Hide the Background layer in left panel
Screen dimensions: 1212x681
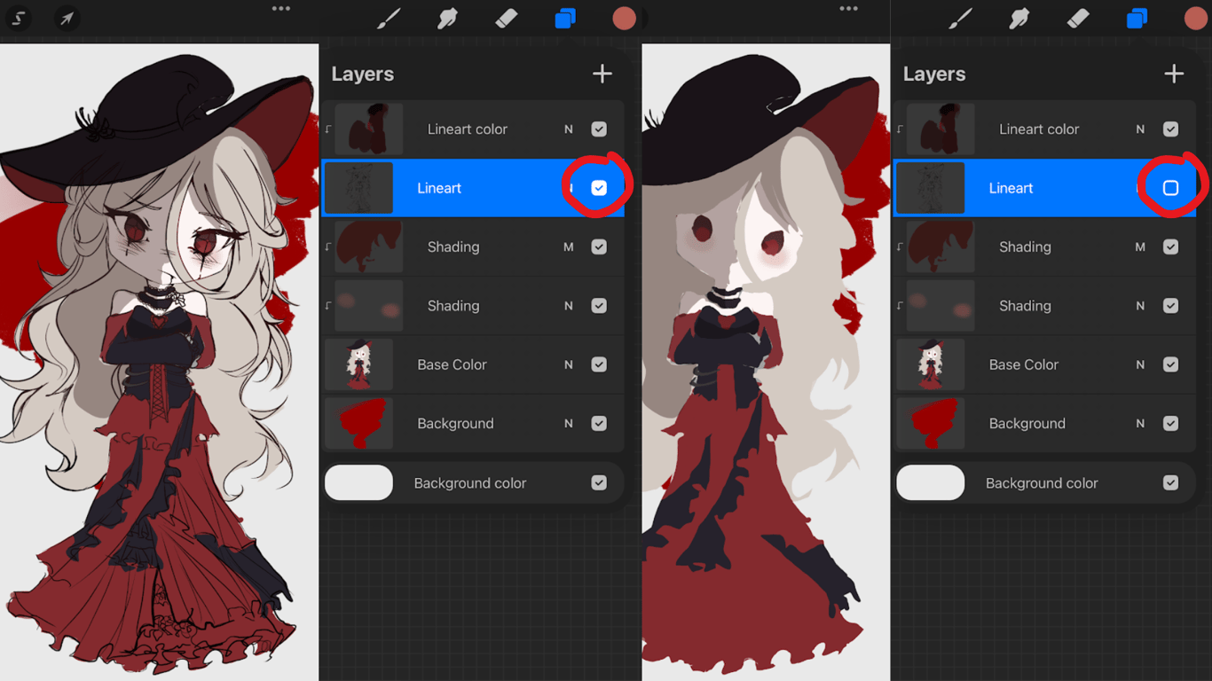tap(599, 424)
